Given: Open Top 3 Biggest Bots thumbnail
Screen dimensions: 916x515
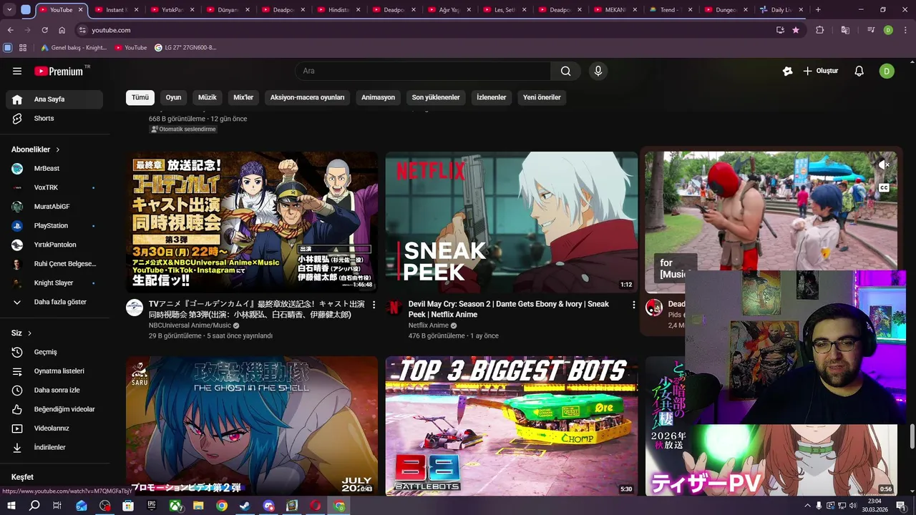Looking at the screenshot, I should [512, 426].
